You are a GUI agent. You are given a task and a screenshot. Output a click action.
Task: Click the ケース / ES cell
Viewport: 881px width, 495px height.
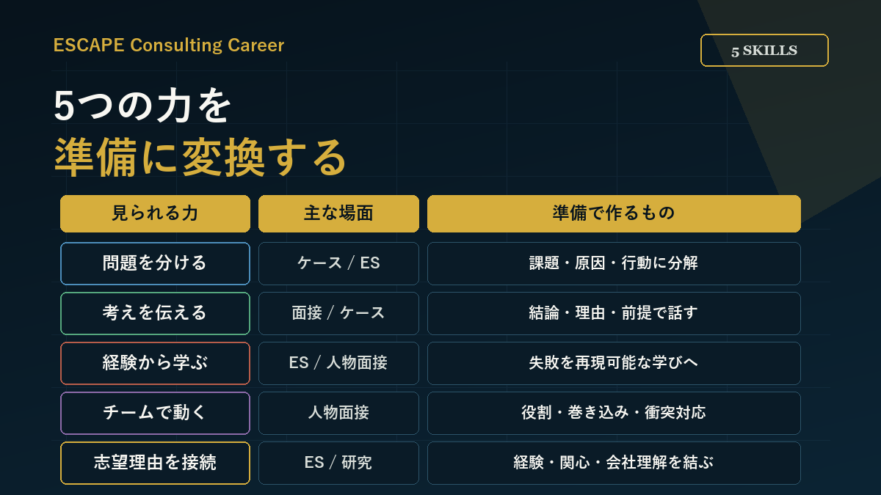coord(338,263)
